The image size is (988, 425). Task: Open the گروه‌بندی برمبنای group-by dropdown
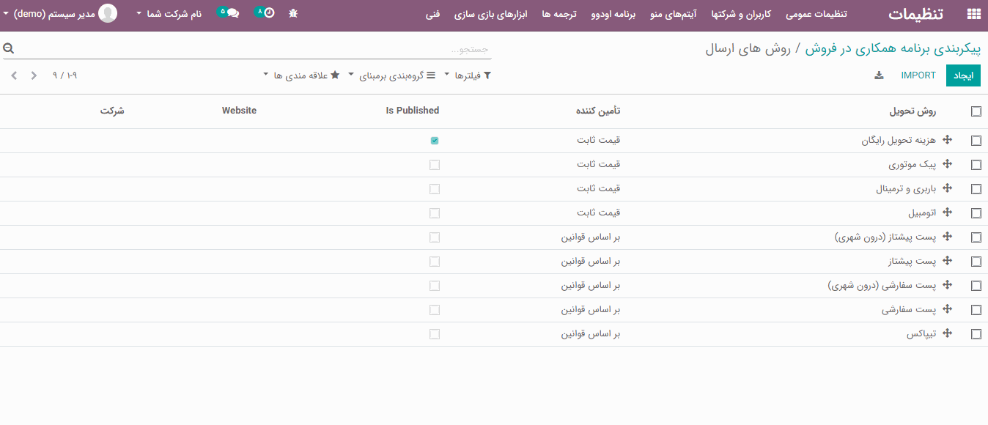[x=390, y=75]
